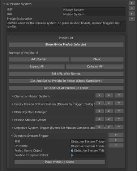Expand All prefab entries
This screenshot has height=171, width=137.
pyautogui.click(x=37, y=67)
